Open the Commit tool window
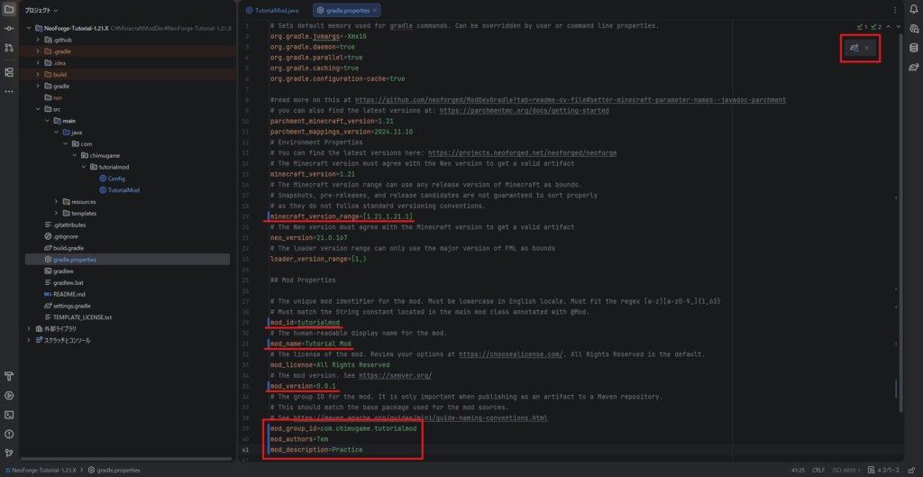923x477 pixels. 9,29
